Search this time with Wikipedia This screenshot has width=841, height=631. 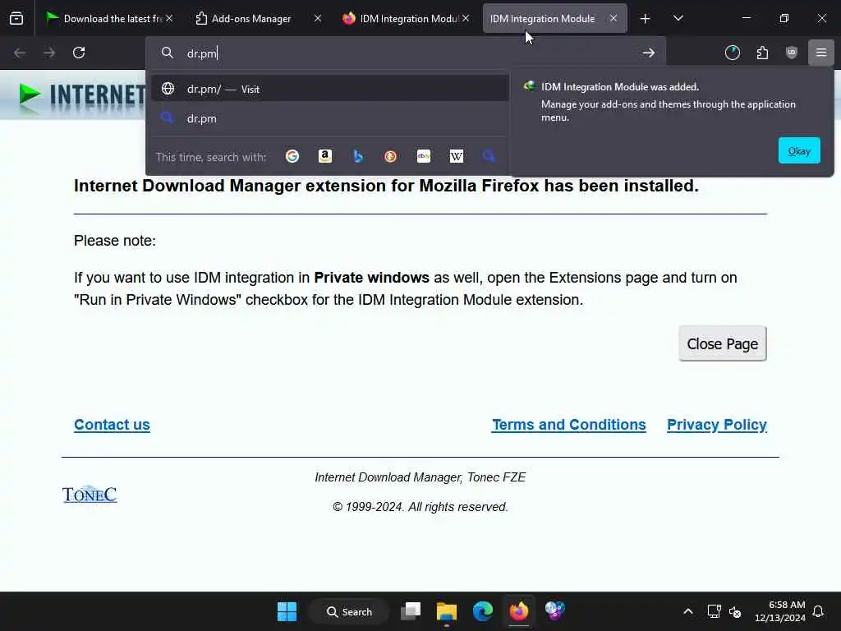pos(457,156)
